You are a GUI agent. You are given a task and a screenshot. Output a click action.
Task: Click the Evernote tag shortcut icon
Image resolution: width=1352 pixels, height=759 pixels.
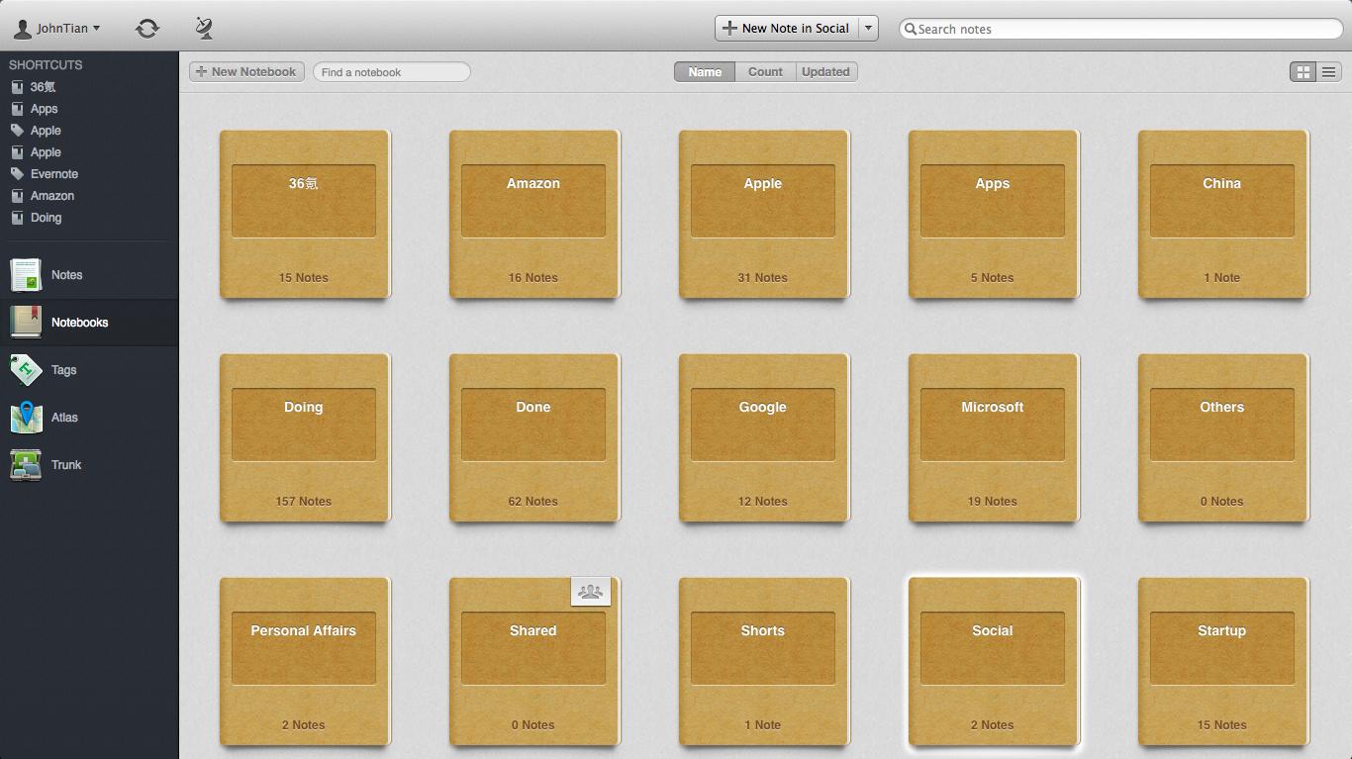[17, 174]
